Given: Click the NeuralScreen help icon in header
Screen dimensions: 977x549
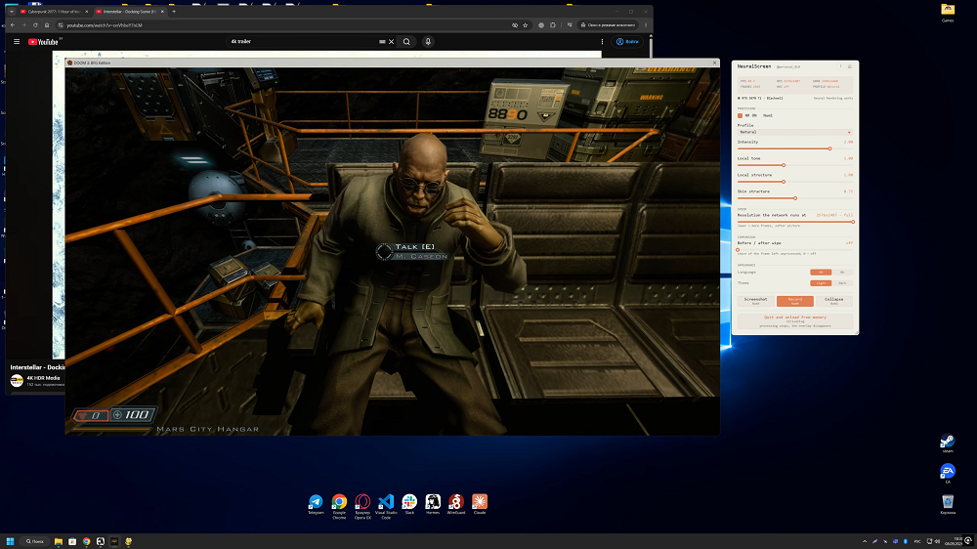Looking at the screenshot, I should coord(840,66).
